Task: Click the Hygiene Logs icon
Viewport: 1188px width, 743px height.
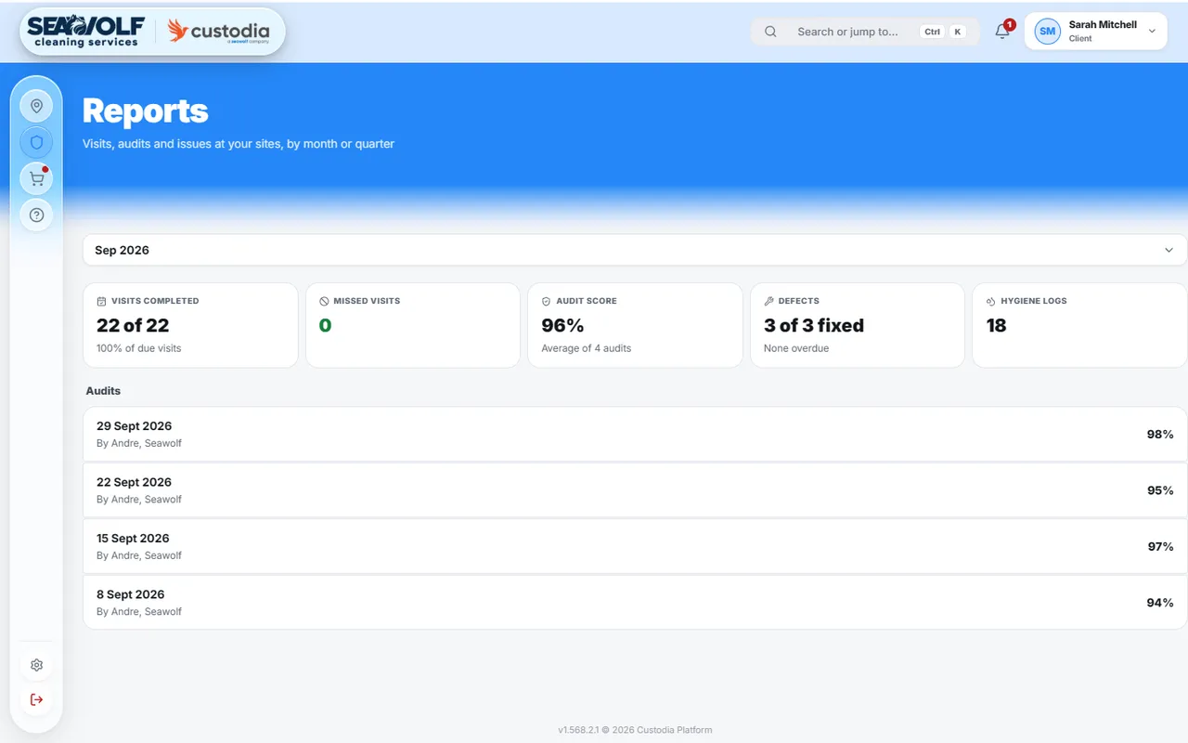Action: 990,301
